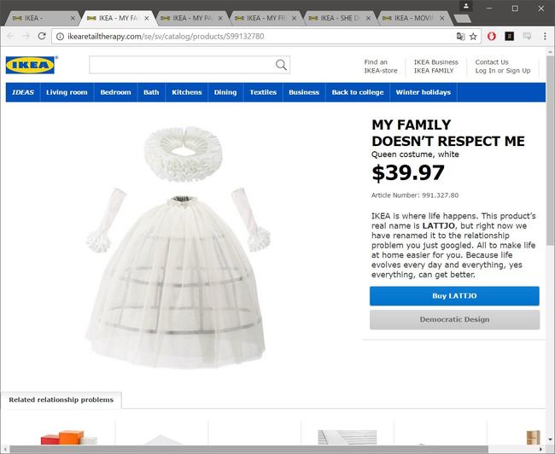The image size is (555, 454).
Task: Click the Democratic Design button
Action: click(455, 319)
